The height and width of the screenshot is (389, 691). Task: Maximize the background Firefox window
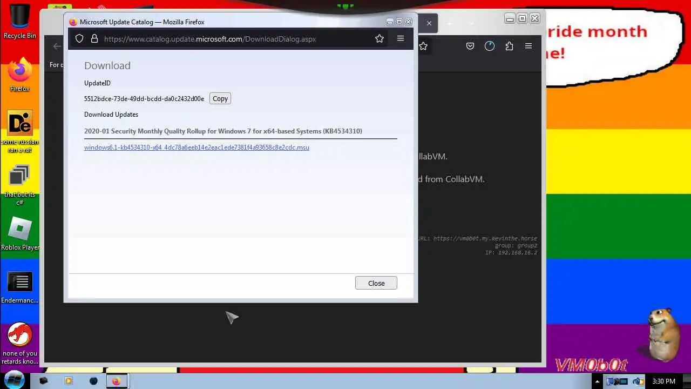point(522,18)
